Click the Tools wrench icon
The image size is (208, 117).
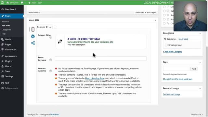(2, 71)
